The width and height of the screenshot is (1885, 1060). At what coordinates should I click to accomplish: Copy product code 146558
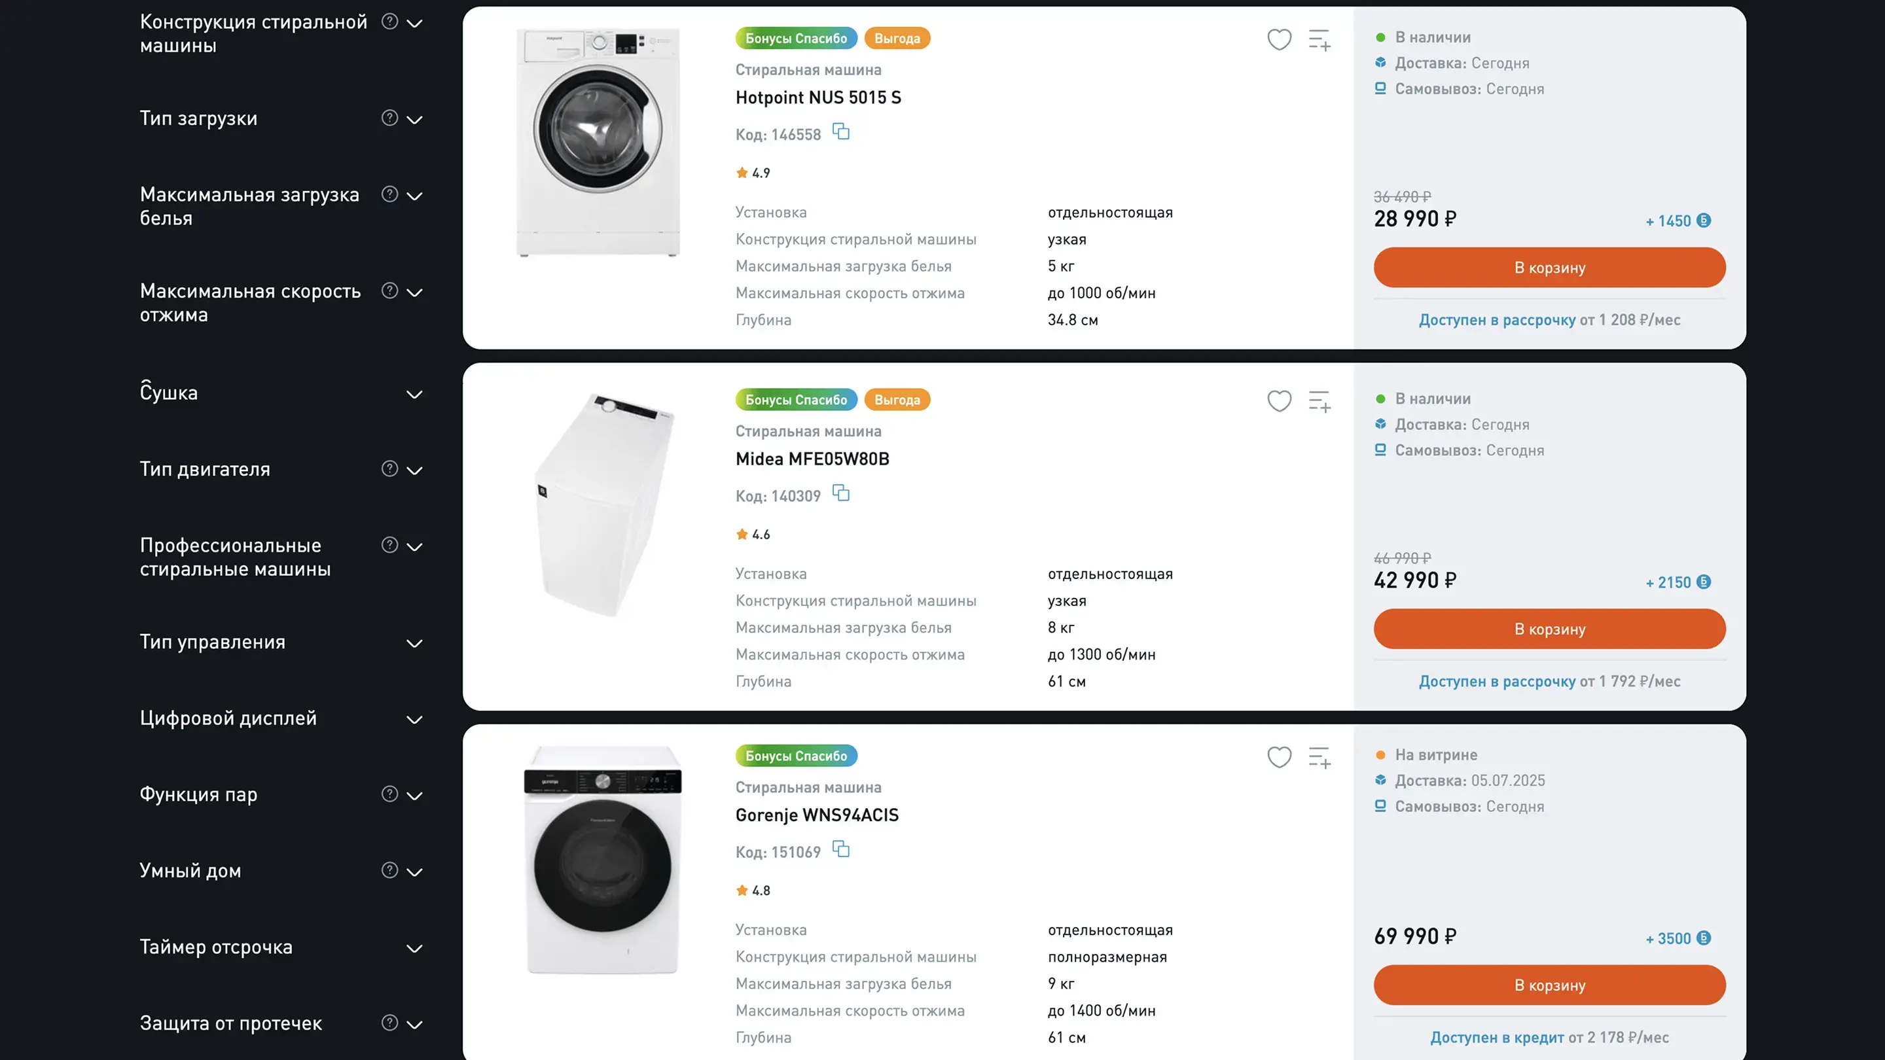pyautogui.click(x=842, y=132)
